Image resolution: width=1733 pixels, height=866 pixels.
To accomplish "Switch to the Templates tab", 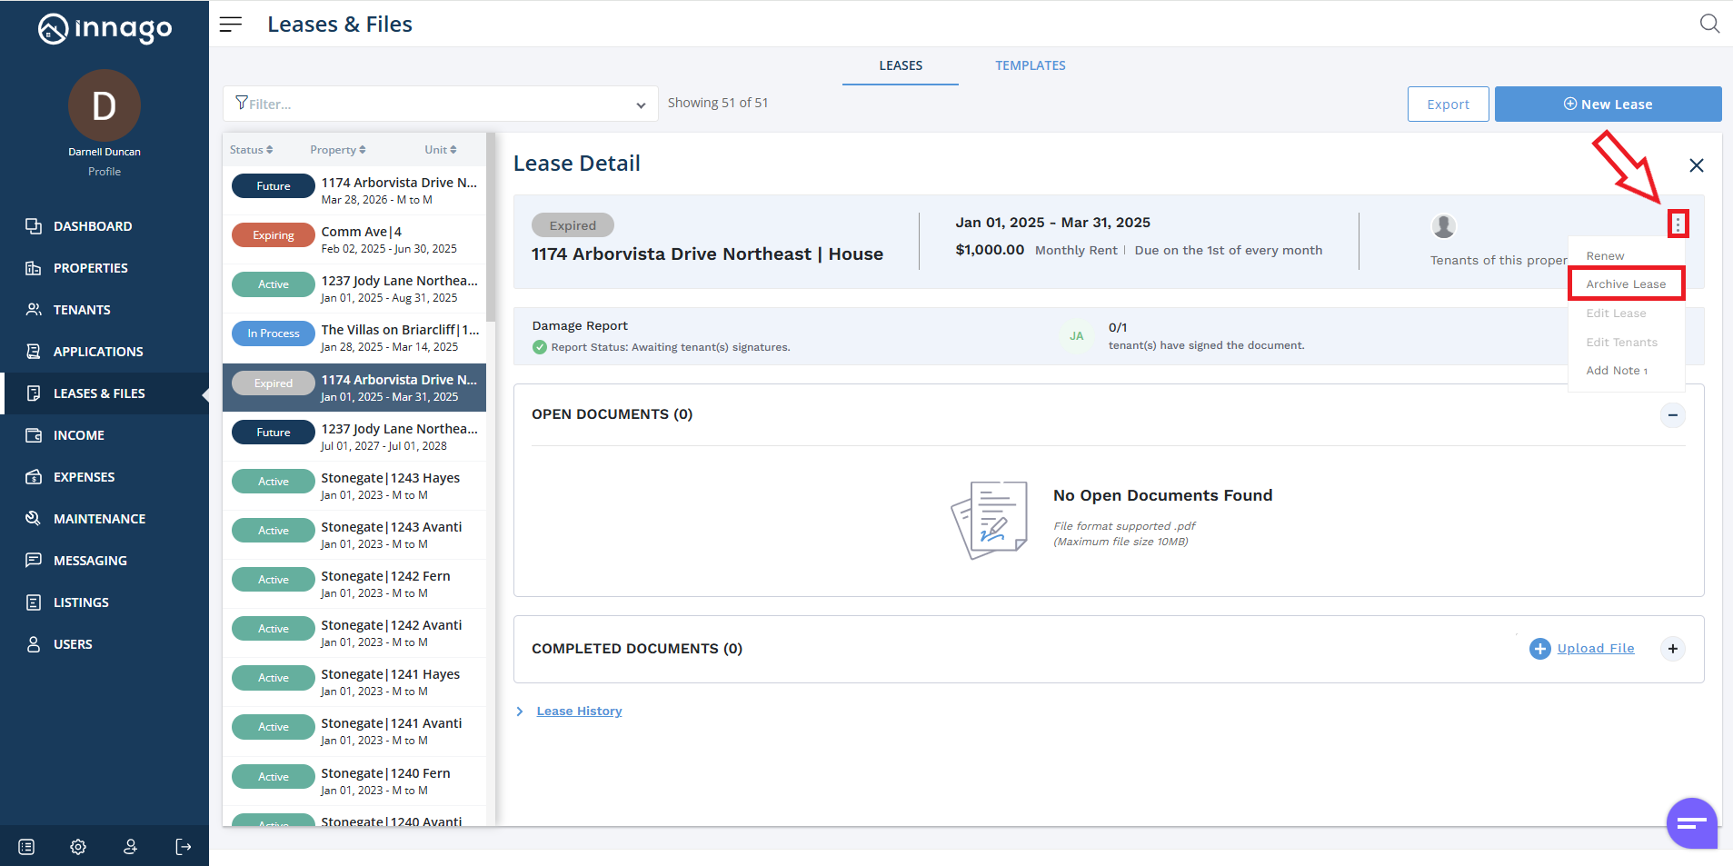I will point(1030,65).
